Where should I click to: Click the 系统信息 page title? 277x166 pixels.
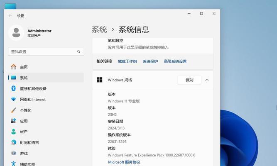[x=134, y=29]
